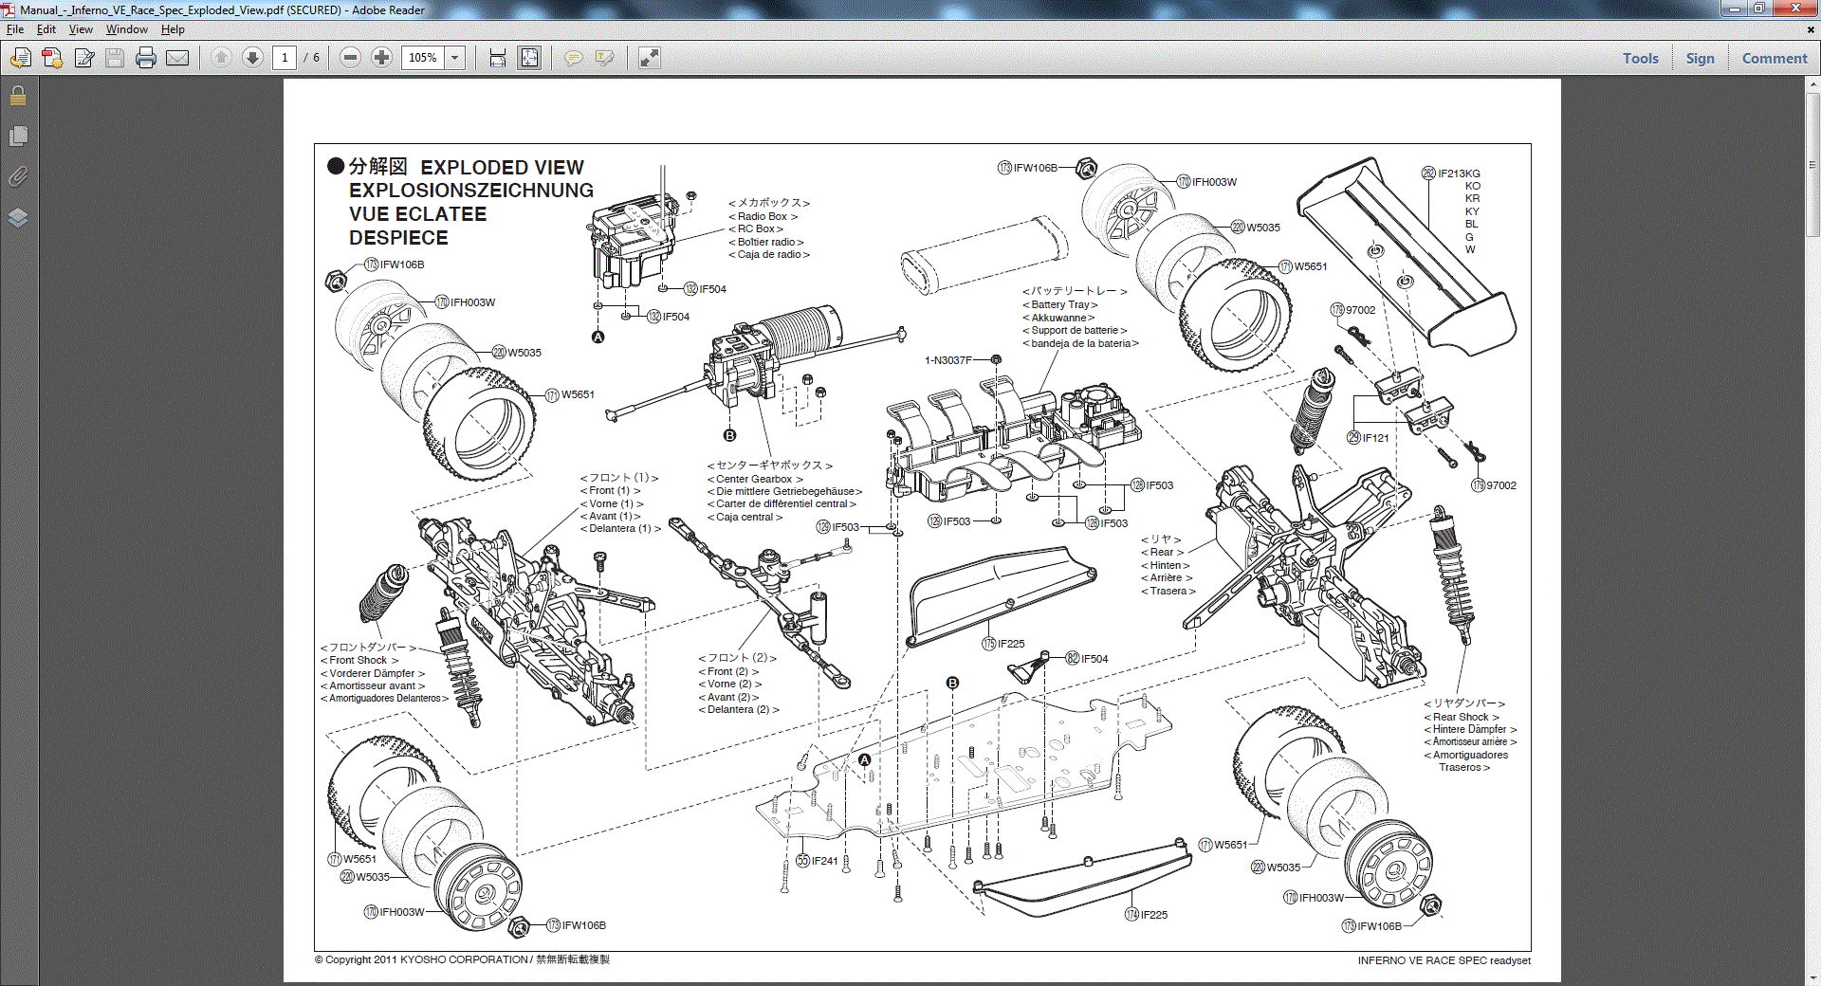The height and width of the screenshot is (986, 1821).
Task: Click the 'Battery Tray' label
Action: pos(1059,304)
